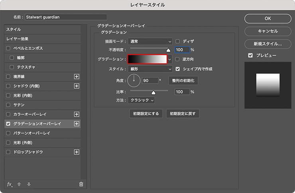
Task: Click the plus icon beside カラーオーバーレイ
Action: point(77,114)
